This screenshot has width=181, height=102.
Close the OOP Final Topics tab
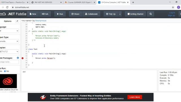coord(28,2)
